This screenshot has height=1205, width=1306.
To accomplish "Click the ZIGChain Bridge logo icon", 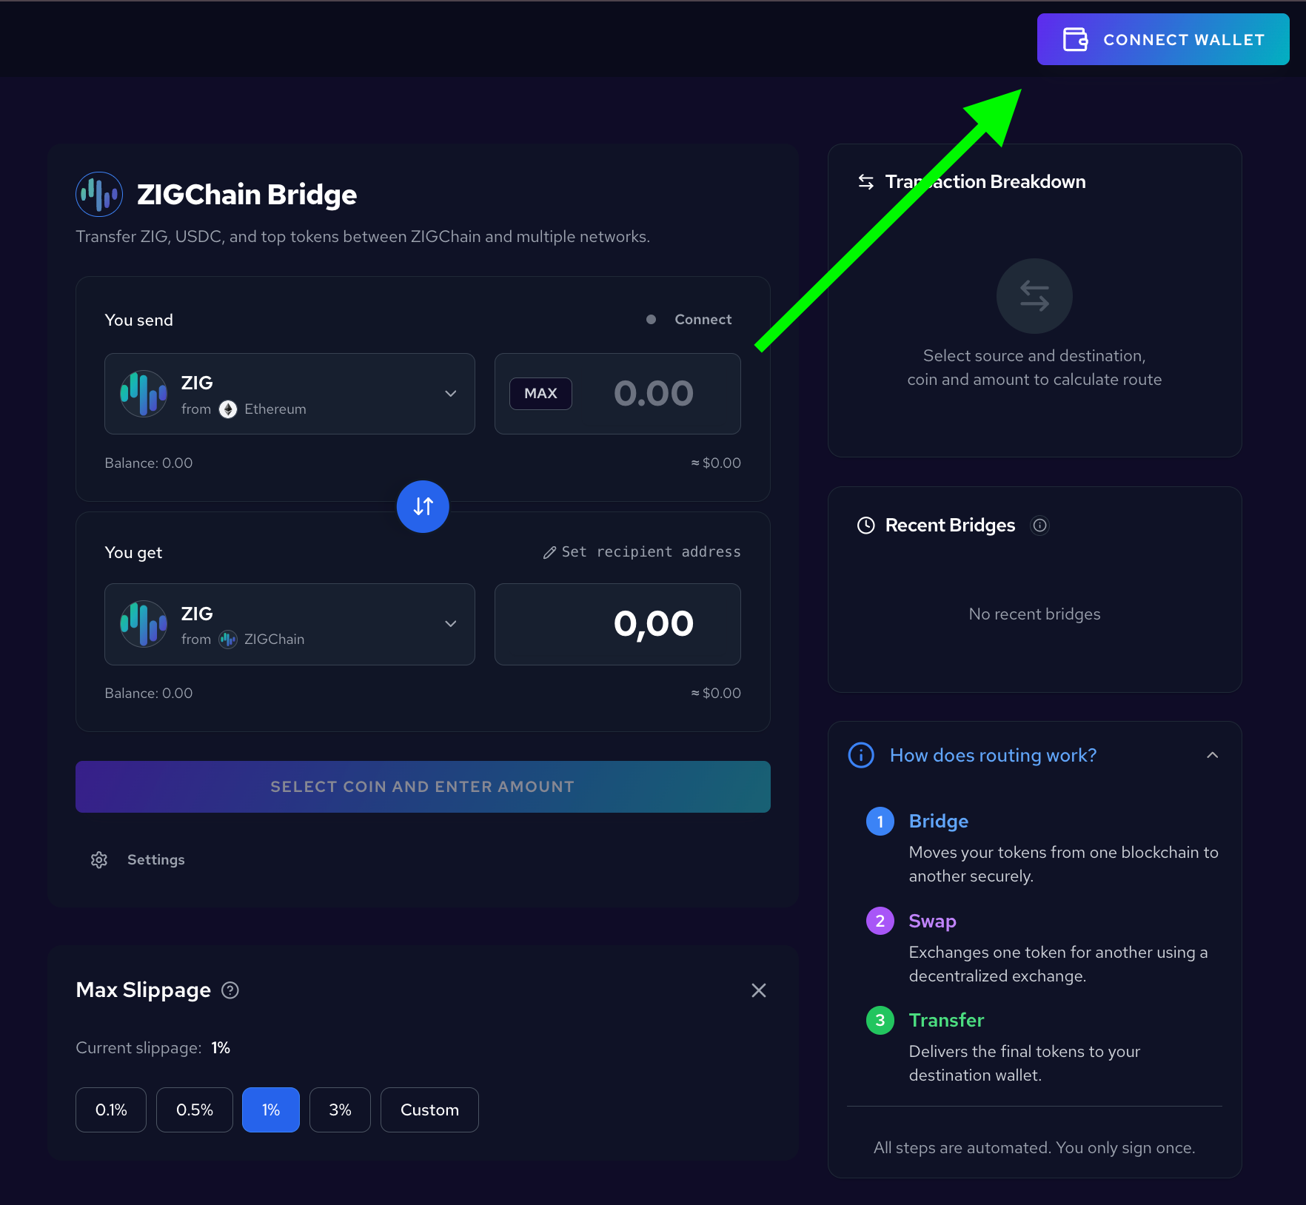I will point(98,194).
